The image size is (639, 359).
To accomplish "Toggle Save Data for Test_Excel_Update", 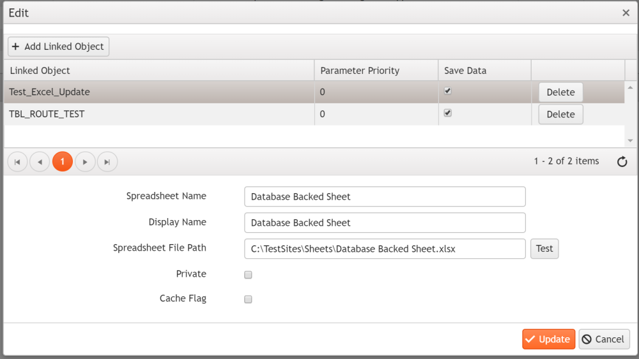I will [x=448, y=91].
